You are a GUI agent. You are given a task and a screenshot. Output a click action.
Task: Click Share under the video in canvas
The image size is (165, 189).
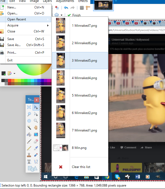pyautogui.click(x=146, y=148)
